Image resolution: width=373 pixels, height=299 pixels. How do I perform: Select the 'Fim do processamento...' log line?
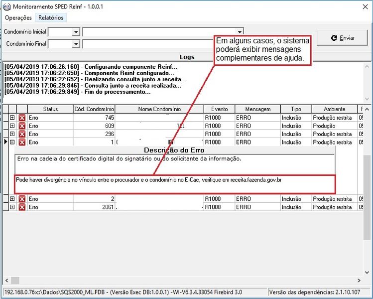pos(78,92)
